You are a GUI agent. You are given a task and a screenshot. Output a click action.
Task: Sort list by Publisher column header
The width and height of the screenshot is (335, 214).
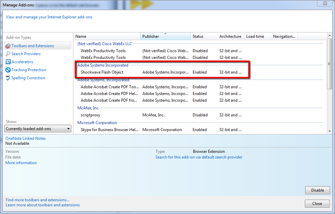(165, 36)
